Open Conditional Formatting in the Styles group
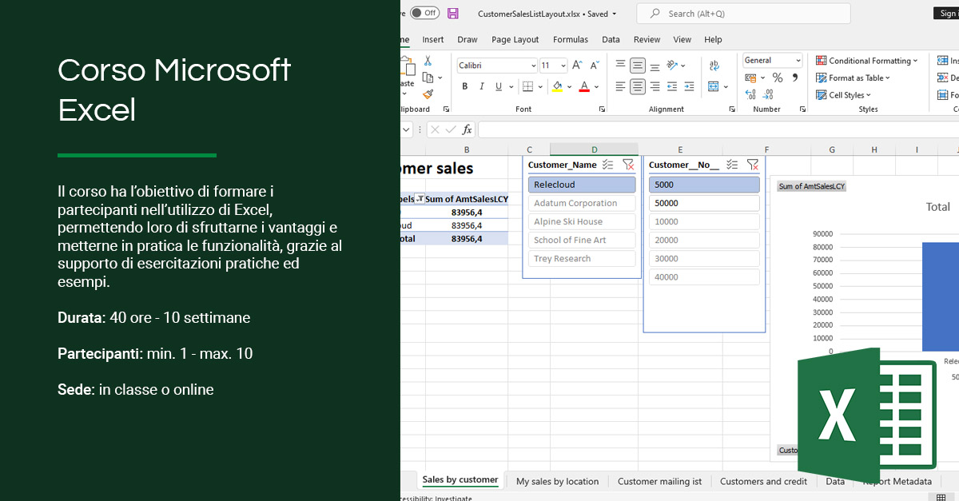 pyautogui.click(x=868, y=60)
